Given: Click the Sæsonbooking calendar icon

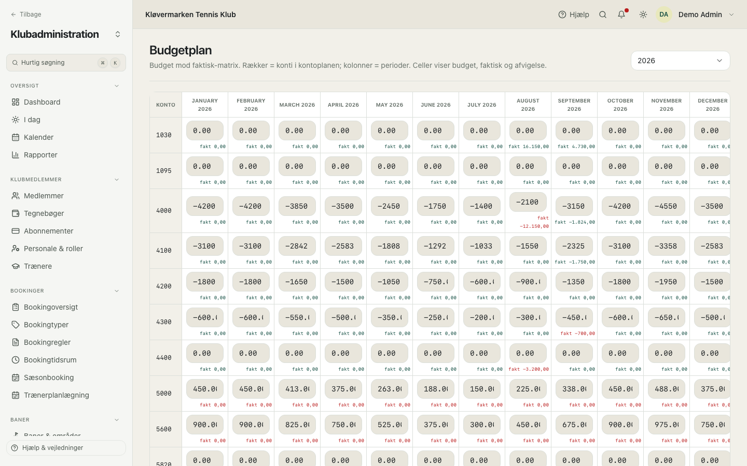Looking at the screenshot, I should (16, 377).
